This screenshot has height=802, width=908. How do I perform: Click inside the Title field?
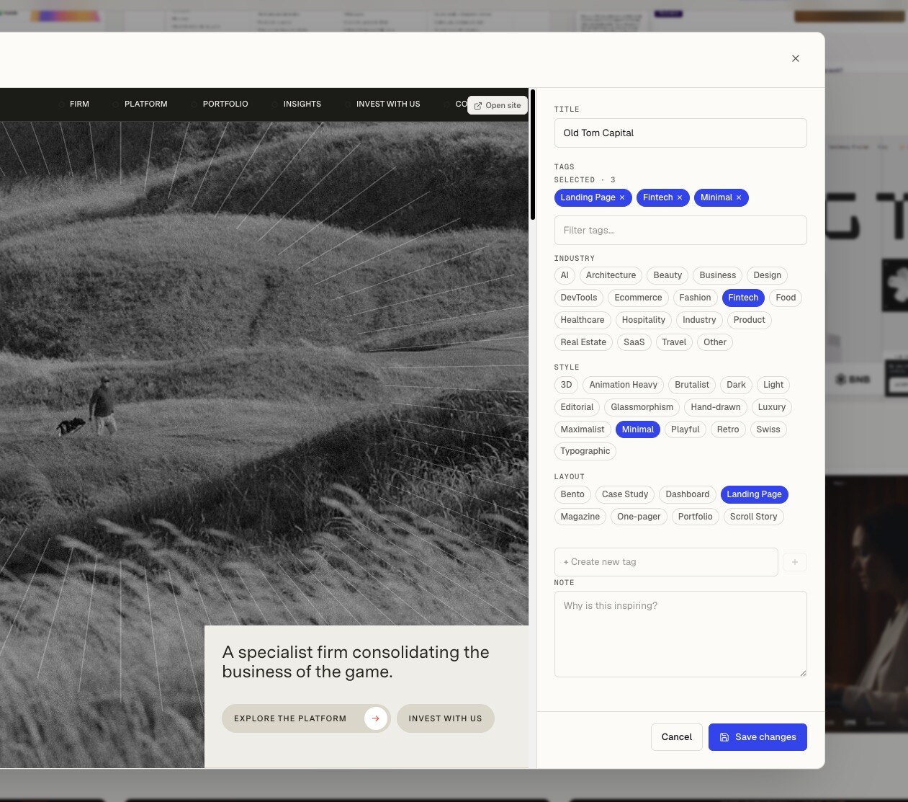(x=680, y=133)
